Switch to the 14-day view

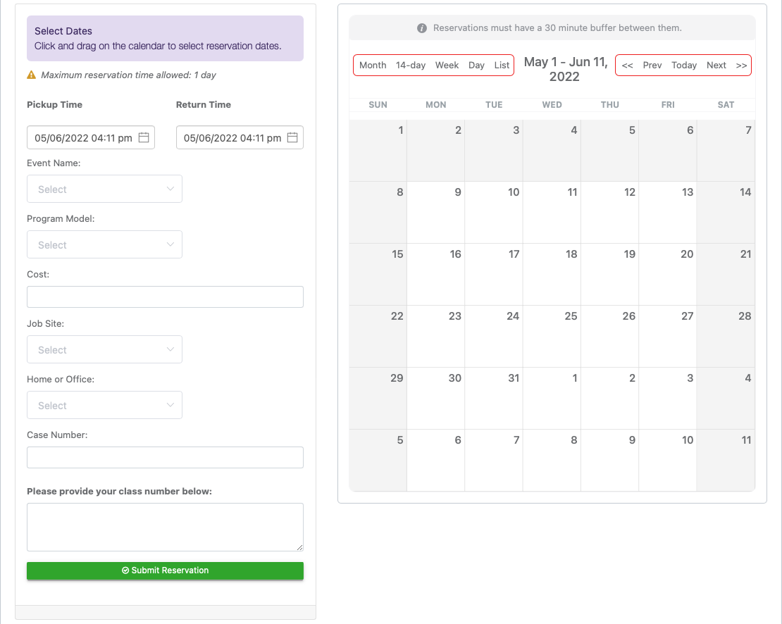[x=411, y=65]
